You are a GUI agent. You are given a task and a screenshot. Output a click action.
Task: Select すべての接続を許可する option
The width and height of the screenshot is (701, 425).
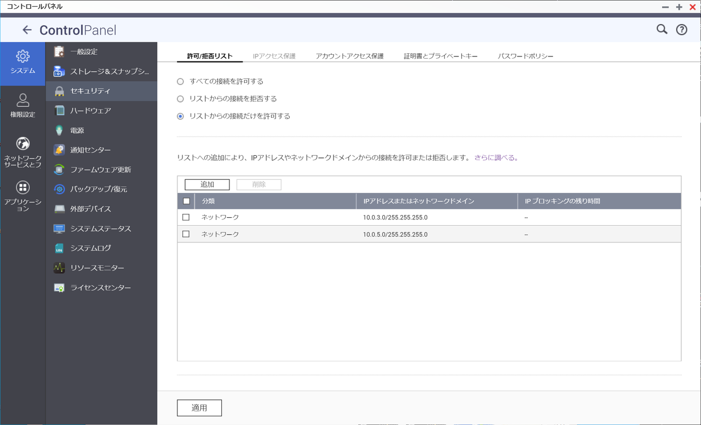180,81
